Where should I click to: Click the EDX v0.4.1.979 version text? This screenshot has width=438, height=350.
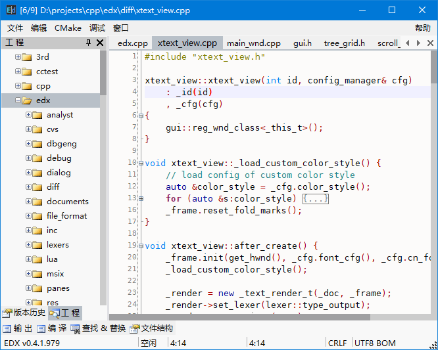32,343
